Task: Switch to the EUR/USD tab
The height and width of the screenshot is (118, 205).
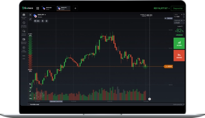Action: click(48, 8)
